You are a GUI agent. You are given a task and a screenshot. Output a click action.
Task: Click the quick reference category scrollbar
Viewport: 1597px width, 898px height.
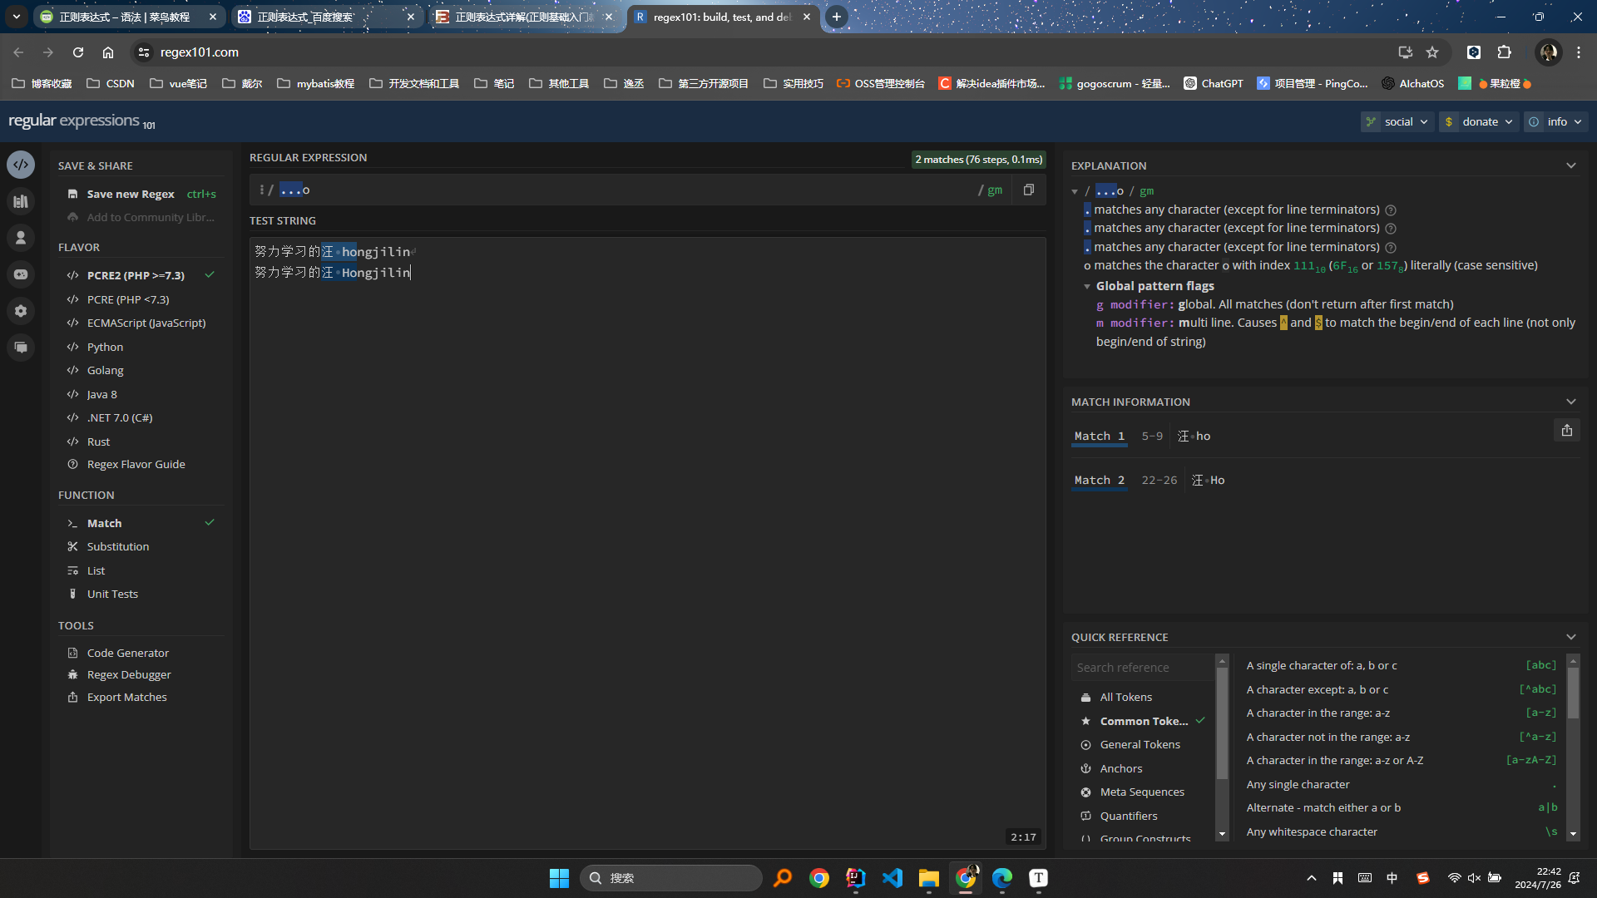(1221, 723)
